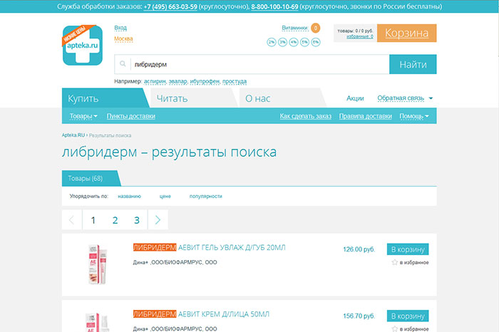
Task: Select the 3% vitamin discount badge
Action: coord(282,42)
